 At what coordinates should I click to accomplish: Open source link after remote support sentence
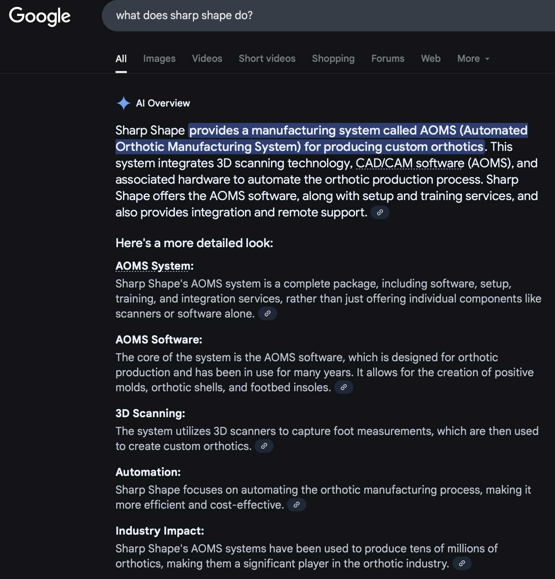coord(380,212)
